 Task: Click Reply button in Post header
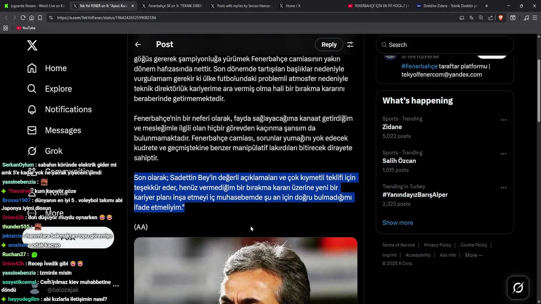[329, 44]
